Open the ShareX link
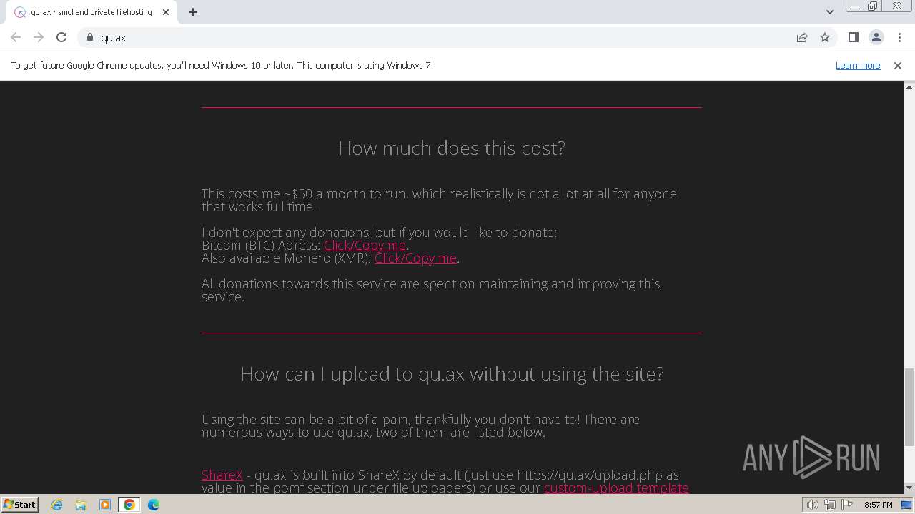Viewport: 915px width, 514px height. (x=222, y=475)
